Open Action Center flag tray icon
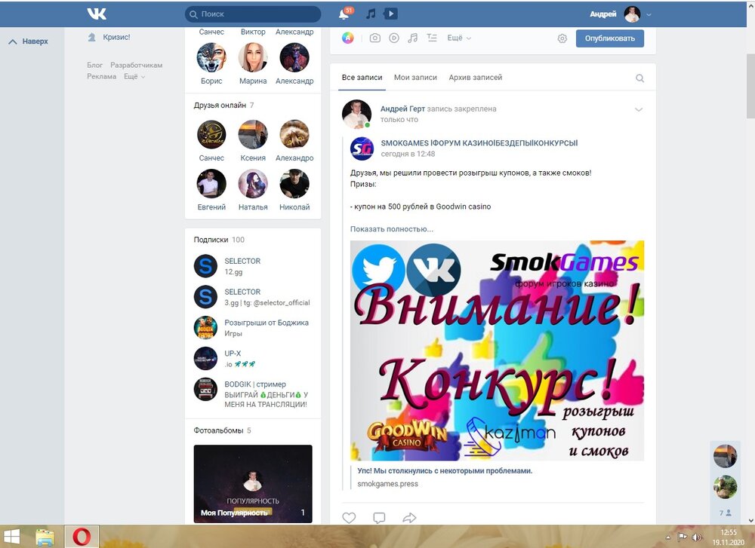 tap(683, 537)
